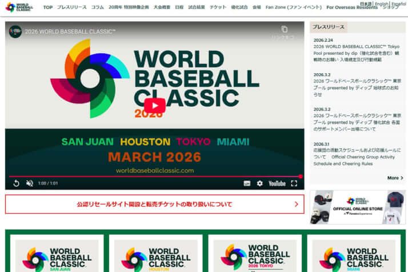Screen dimensions: 408x272
Task: Open the 公認リセールサイト resale ticket notice banner
Action: pyautogui.click(x=154, y=204)
